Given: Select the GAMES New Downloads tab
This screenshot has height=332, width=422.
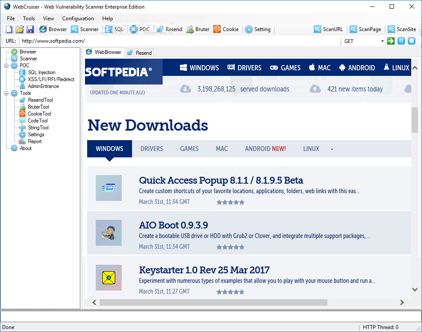Looking at the screenshot, I should [x=189, y=149].
